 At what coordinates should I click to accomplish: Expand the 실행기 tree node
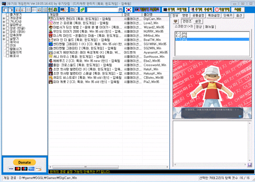(4, 39)
